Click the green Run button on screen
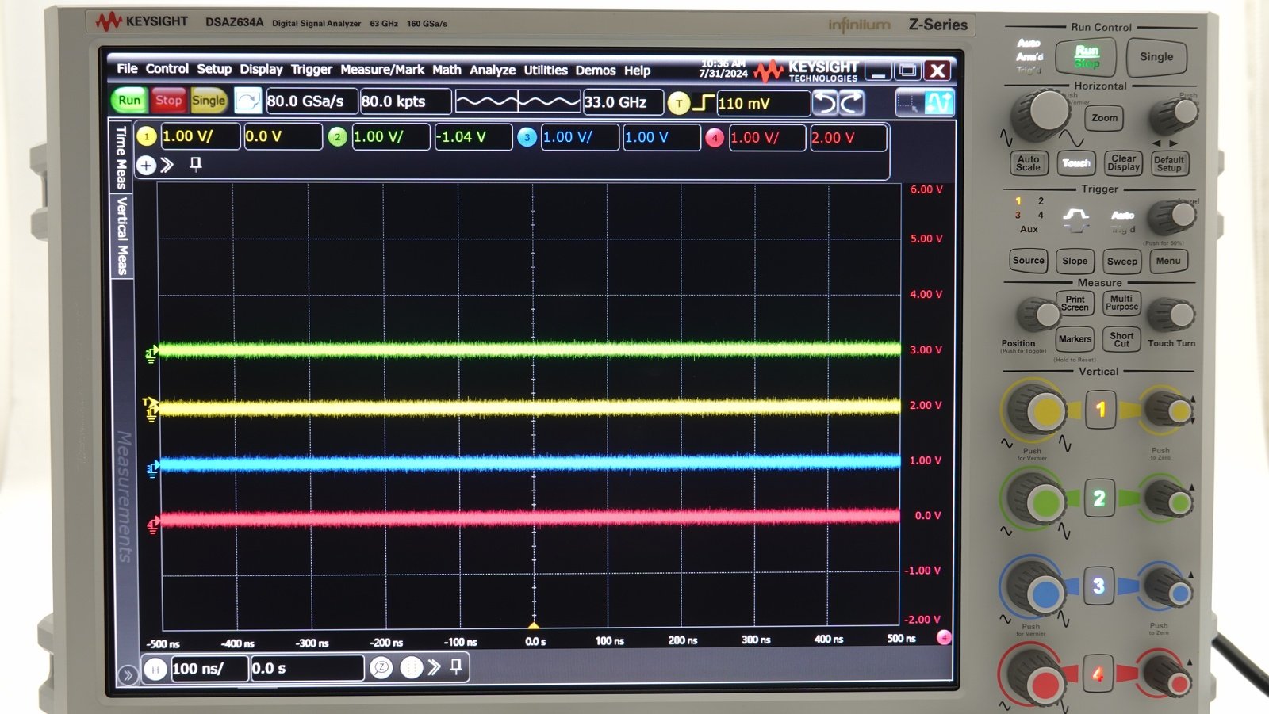1269x714 pixels. 129,101
